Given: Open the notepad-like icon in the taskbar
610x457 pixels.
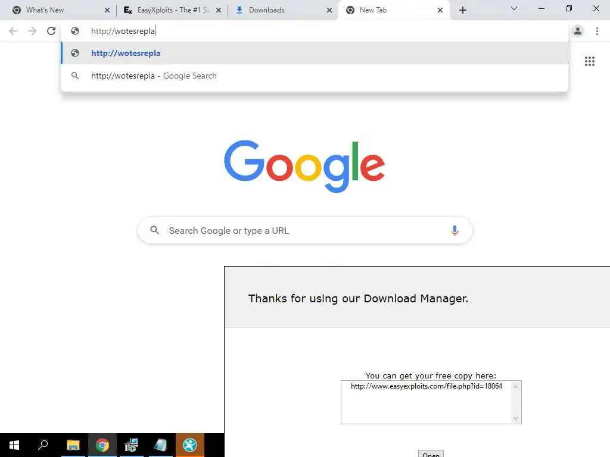Looking at the screenshot, I should pos(160,445).
